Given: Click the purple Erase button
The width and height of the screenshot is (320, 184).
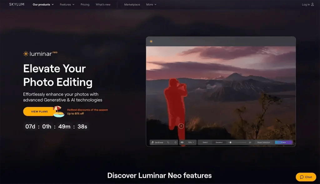Looking at the screenshot, I should pos(284,142).
